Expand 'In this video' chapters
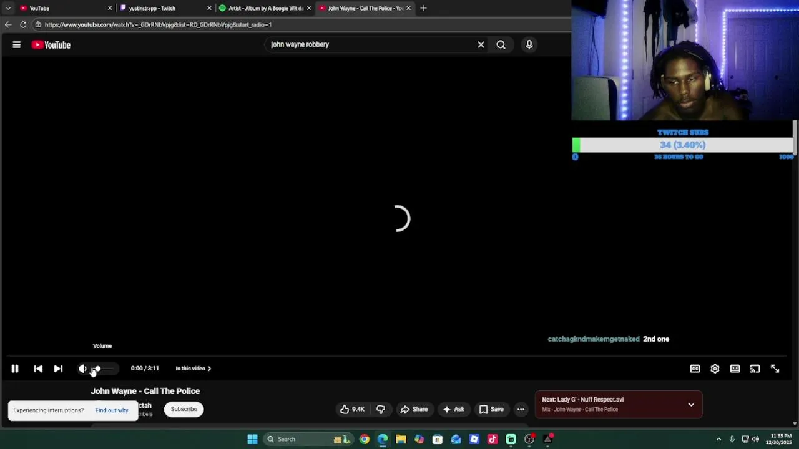 193,369
